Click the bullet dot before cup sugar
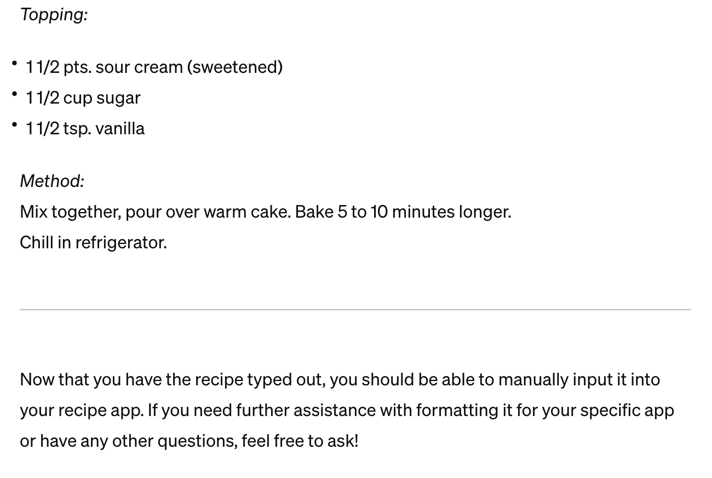712x478 pixels. pos(14,94)
